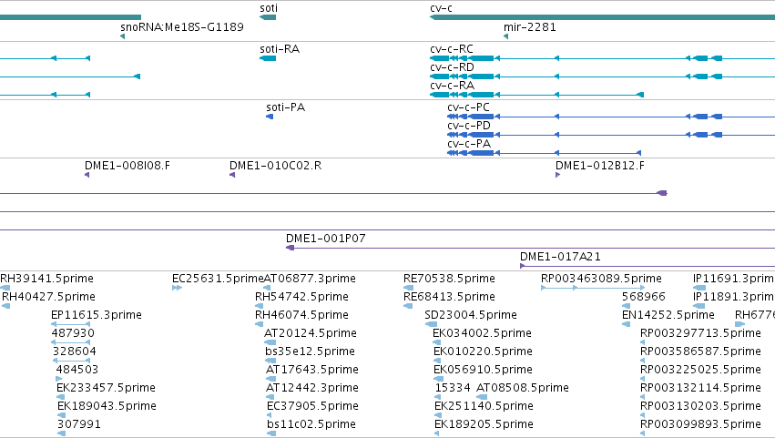Image resolution: width=775 pixels, height=438 pixels.
Task: Click RP003130203.5prime
Action: (700, 406)
